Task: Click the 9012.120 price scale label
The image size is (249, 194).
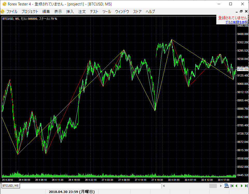Action: tap(243, 92)
